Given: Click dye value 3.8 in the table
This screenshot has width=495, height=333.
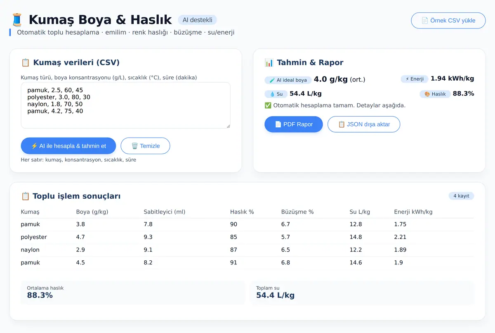Looking at the screenshot, I should point(80,224).
